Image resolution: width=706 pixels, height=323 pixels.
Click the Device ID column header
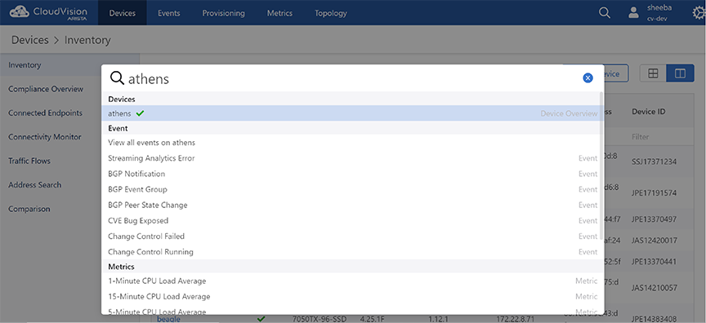(648, 112)
